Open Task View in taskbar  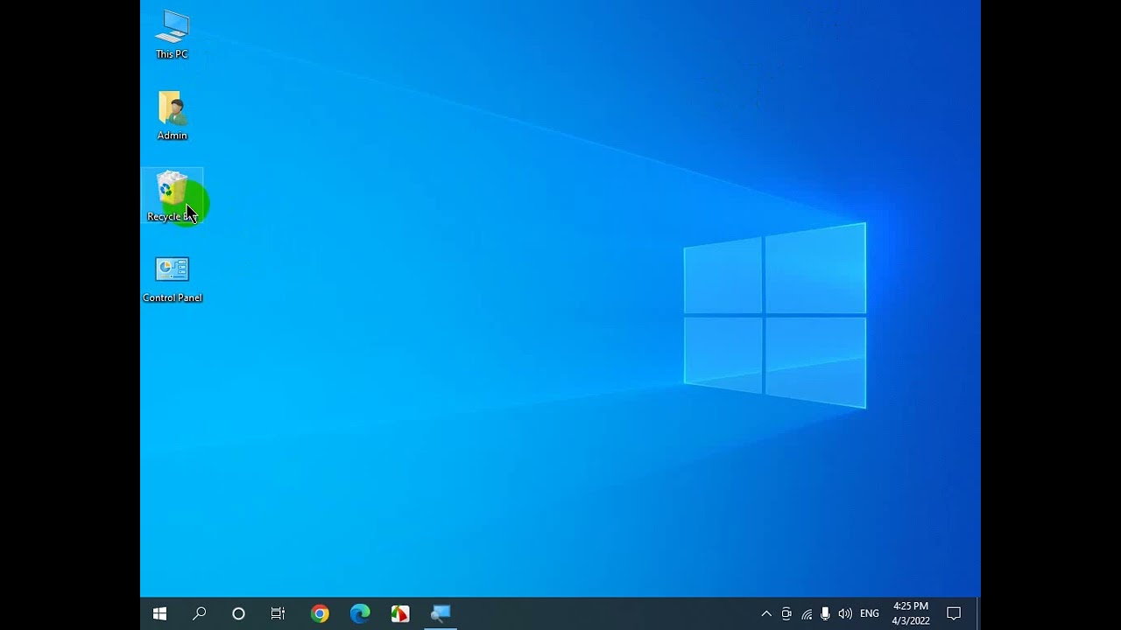point(278,613)
